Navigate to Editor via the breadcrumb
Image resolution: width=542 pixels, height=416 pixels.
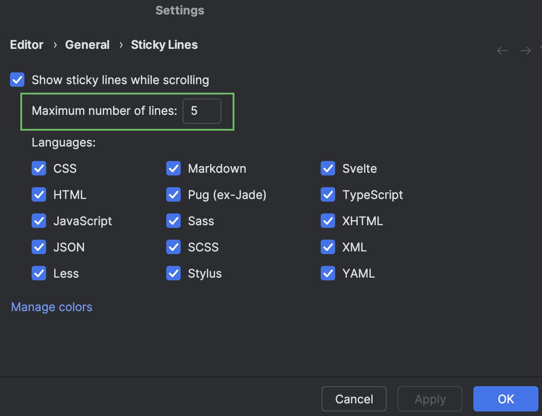coord(26,44)
